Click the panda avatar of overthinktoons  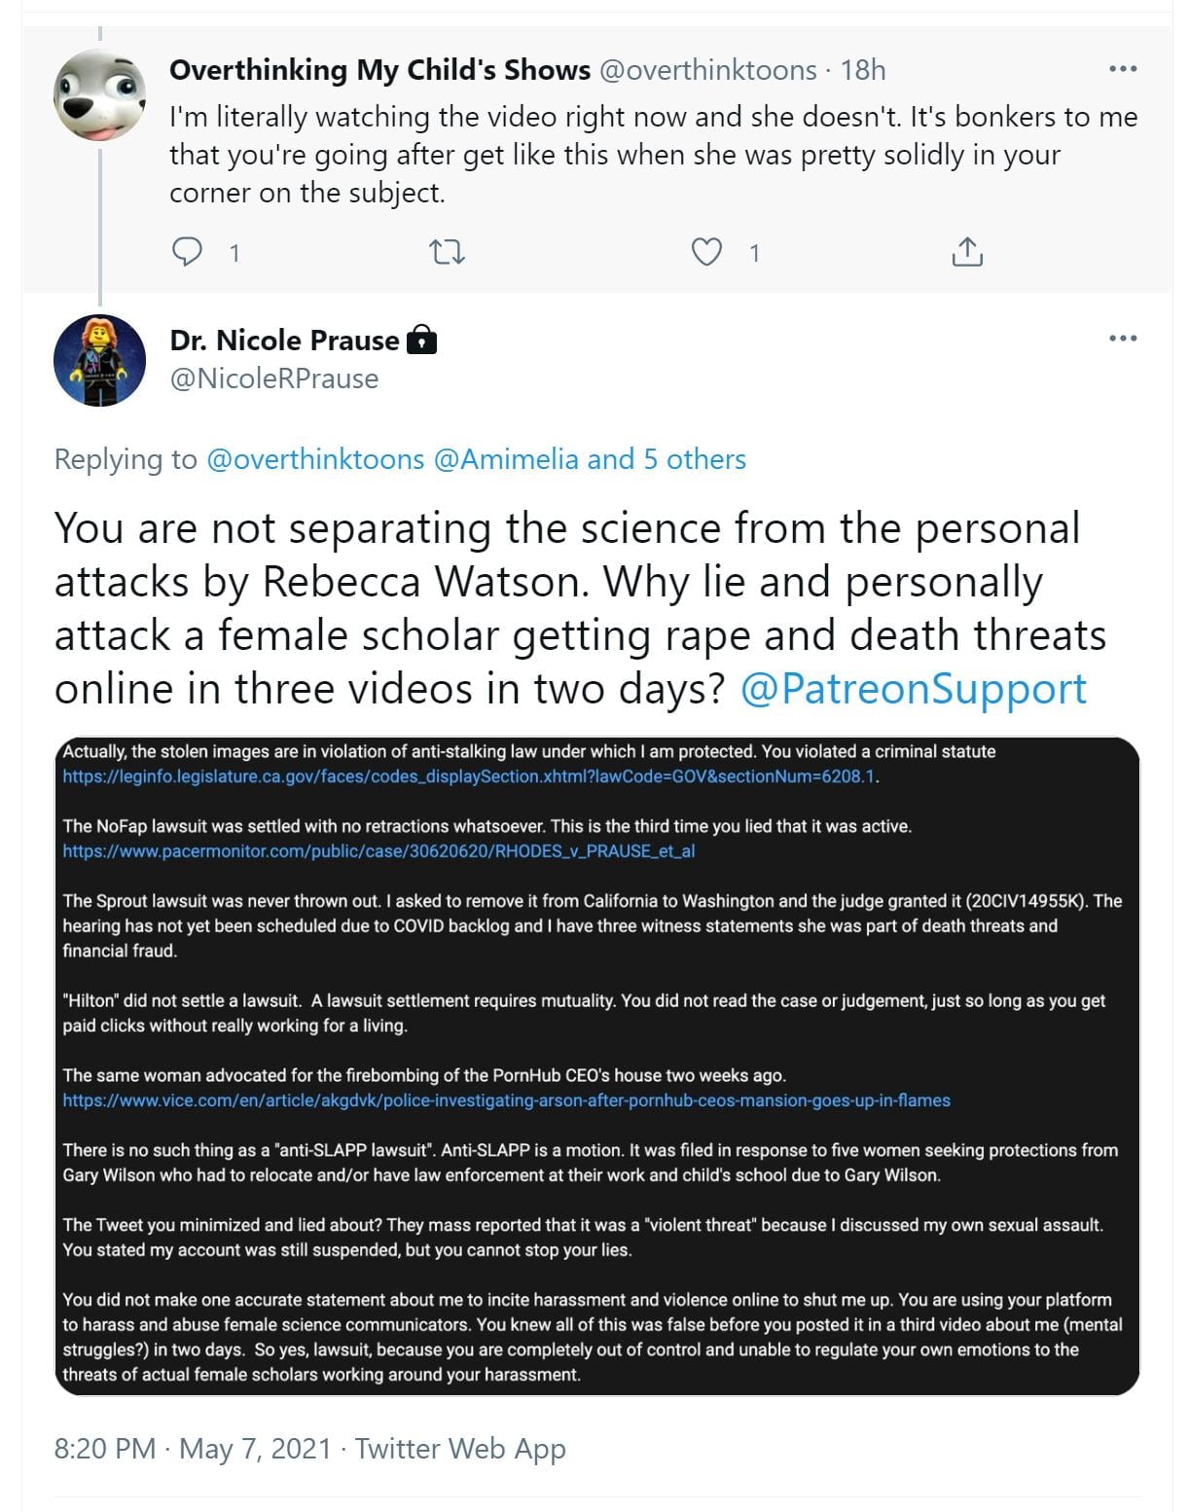click(x=99, y=95)
